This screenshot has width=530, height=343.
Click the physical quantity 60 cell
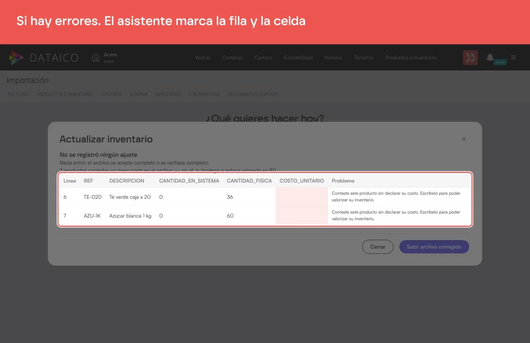(x=230, y=216)
